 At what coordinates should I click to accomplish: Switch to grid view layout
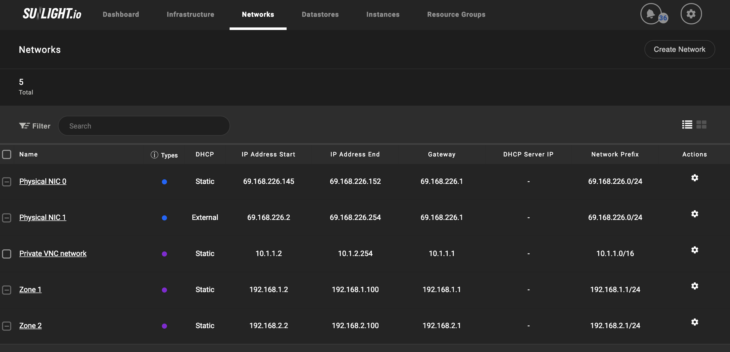point(701,125)
